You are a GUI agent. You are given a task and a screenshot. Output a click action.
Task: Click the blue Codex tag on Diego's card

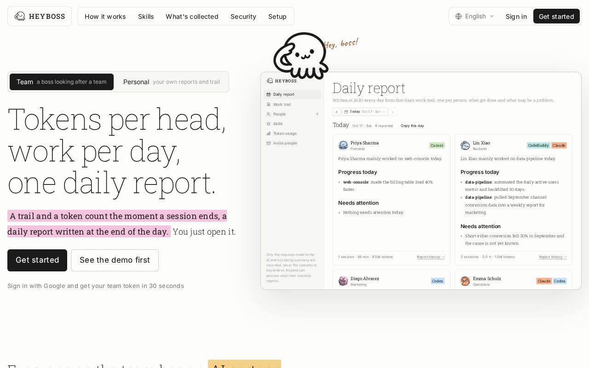[x=438, y=281]
